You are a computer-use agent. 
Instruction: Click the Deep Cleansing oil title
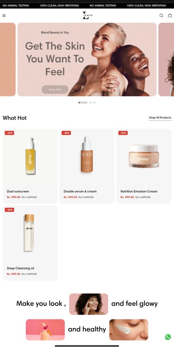tap(20, 268)
